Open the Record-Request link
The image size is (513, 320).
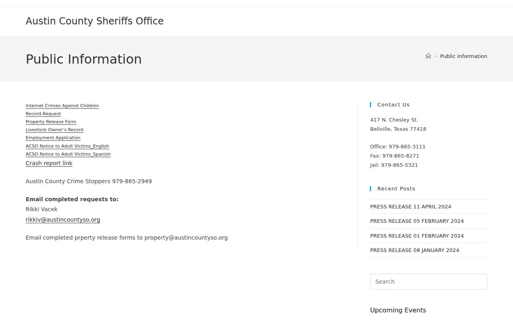43,114
